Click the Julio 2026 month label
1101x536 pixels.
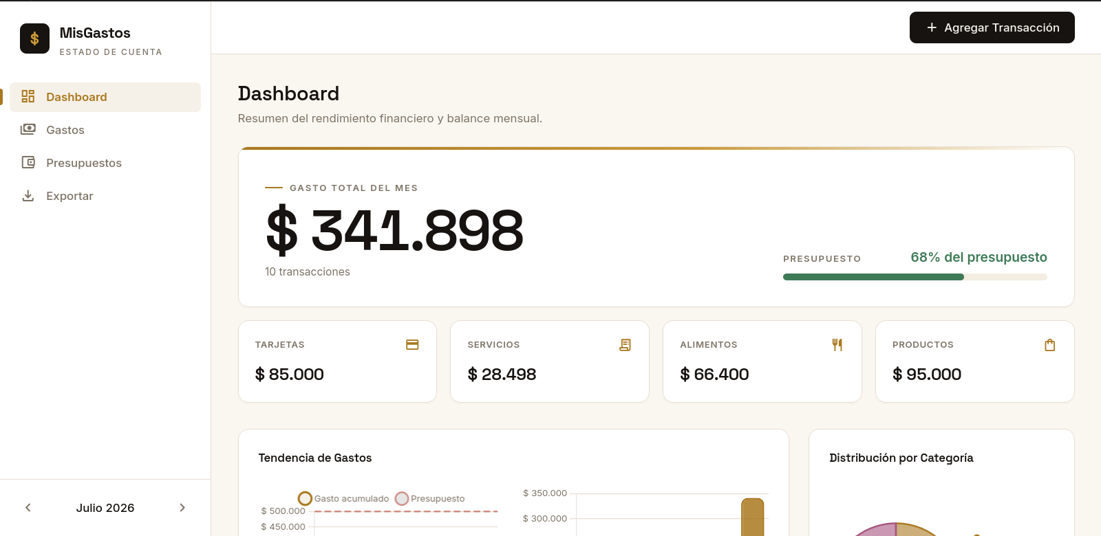click(x=105, y=508)
